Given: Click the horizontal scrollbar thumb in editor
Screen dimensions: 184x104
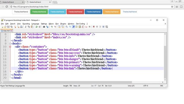Looking at the screenshot, I should (68, 82).
